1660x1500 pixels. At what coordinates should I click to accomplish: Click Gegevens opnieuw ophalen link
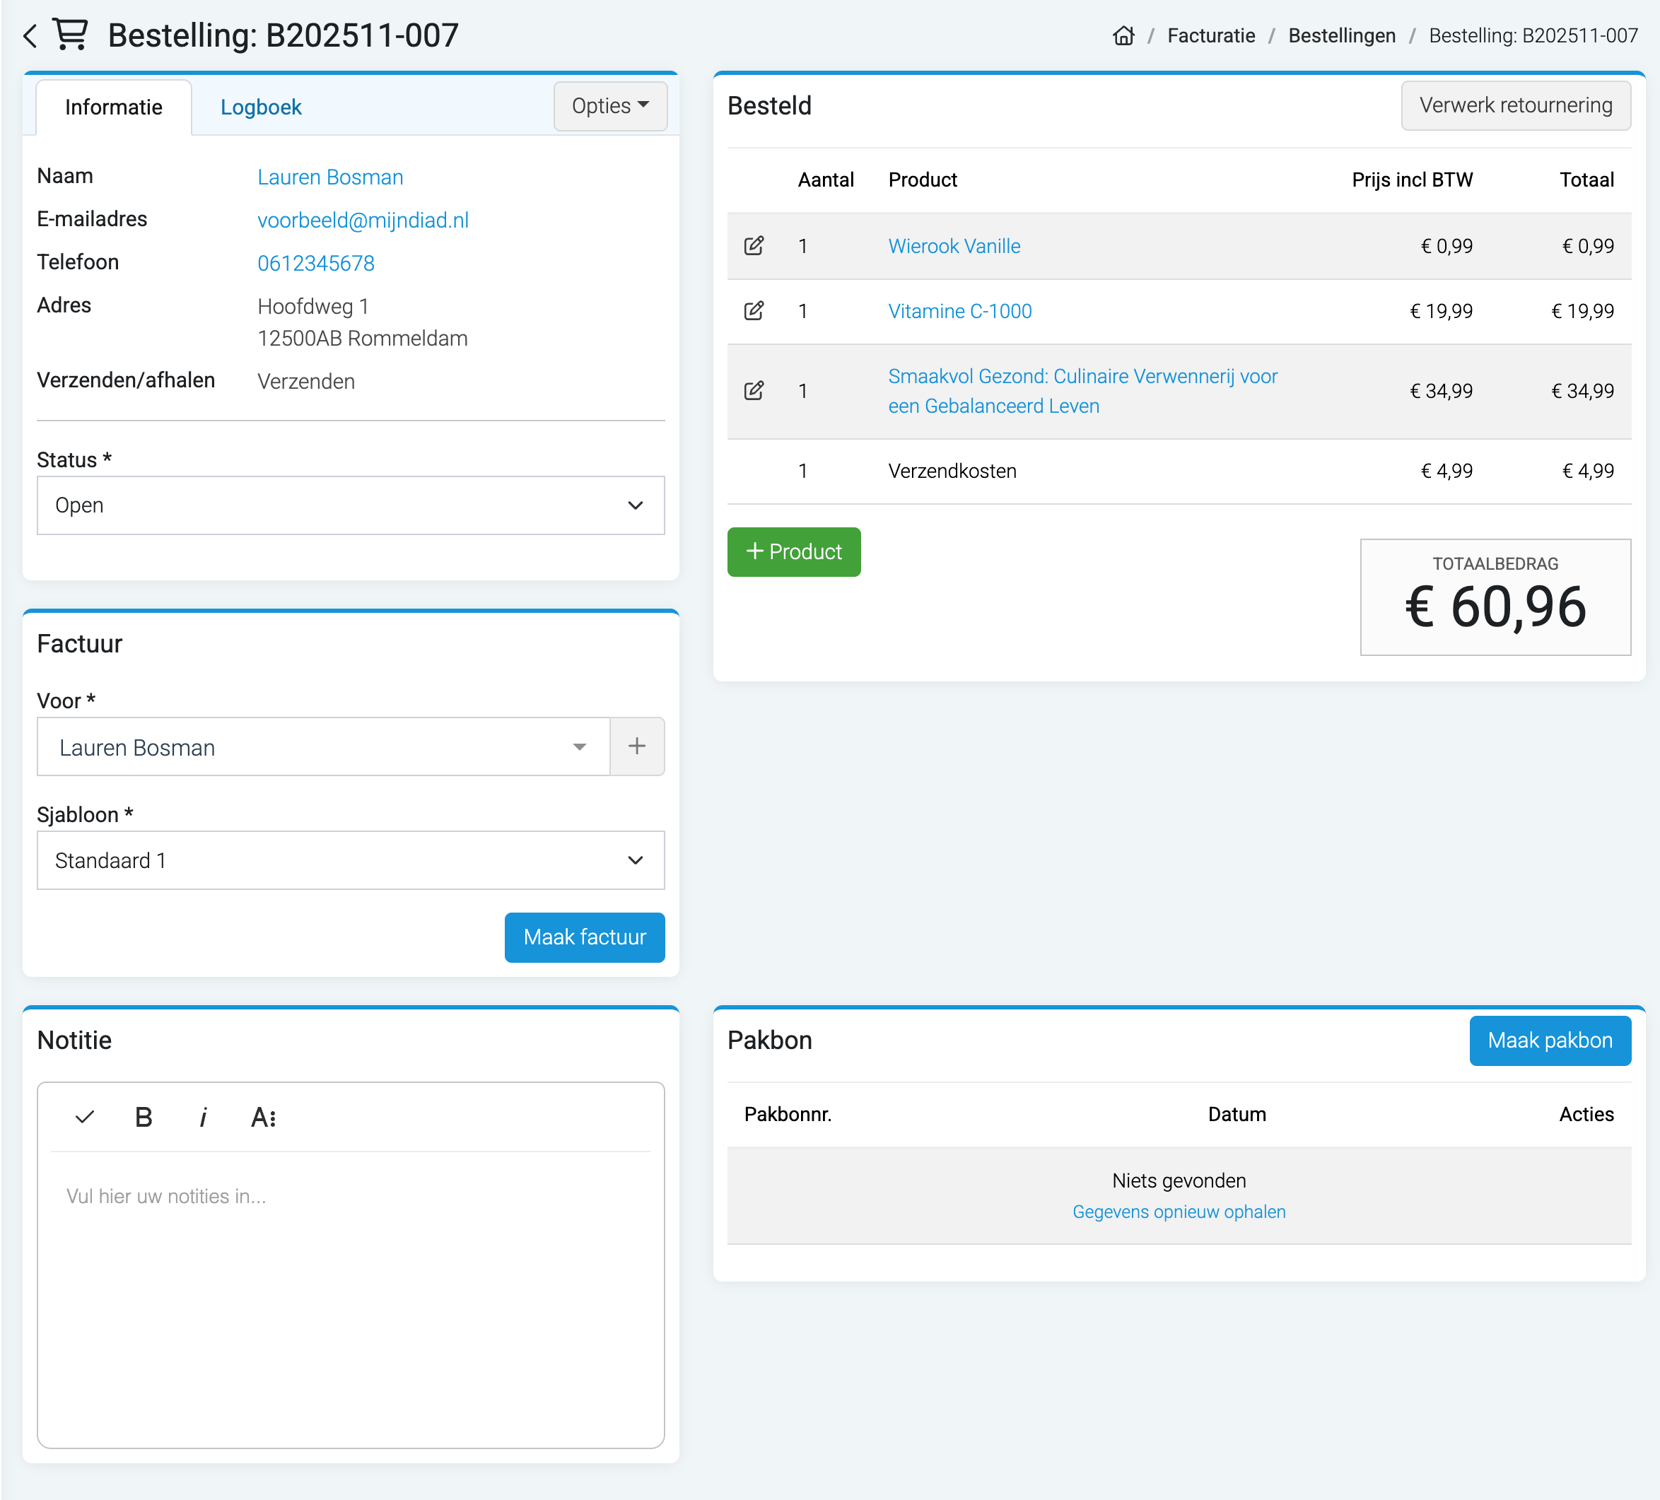click(1179, 1212)
